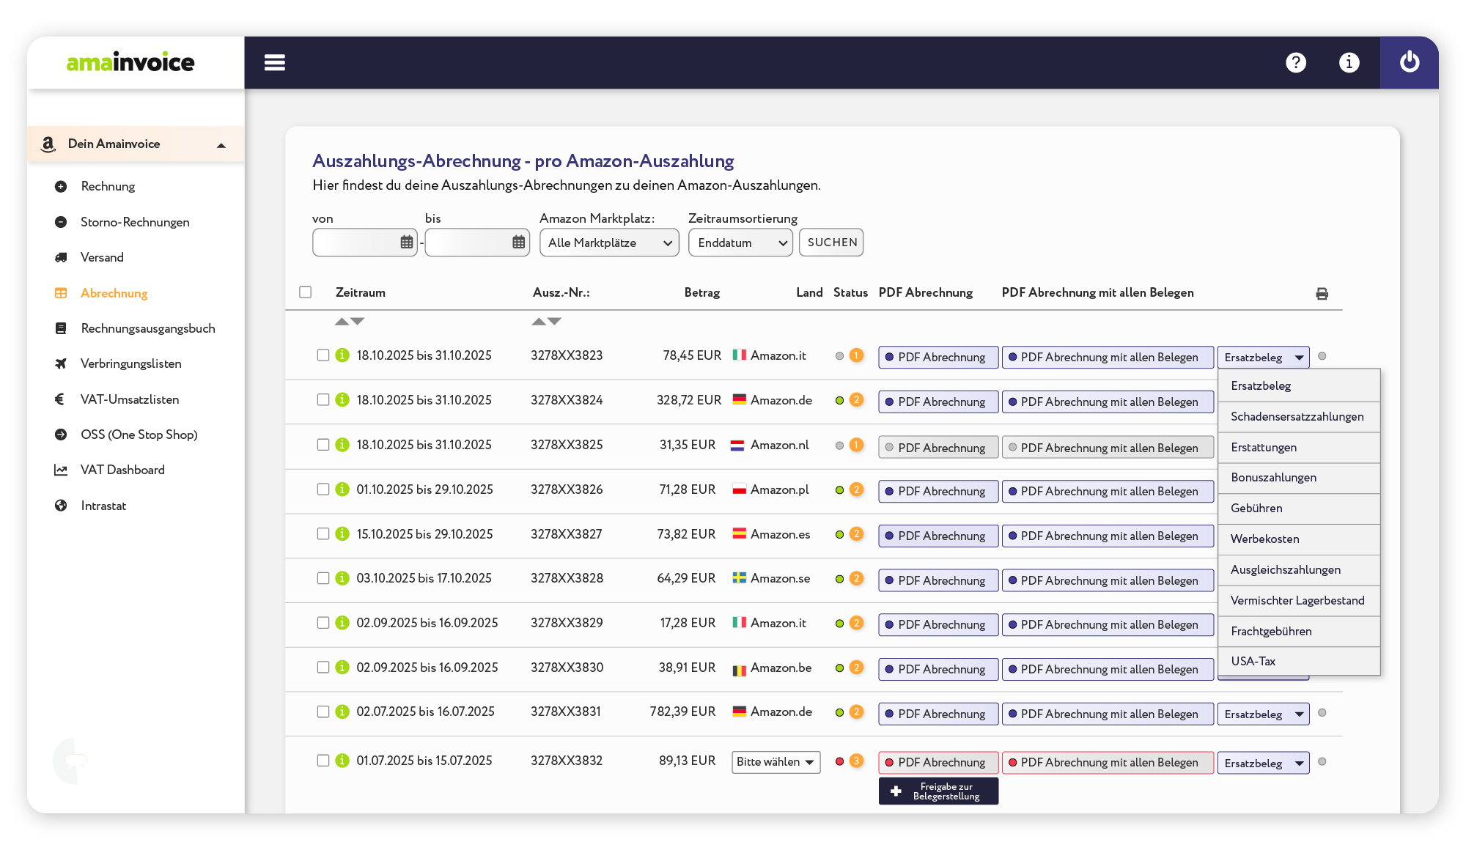Open 'PDF Abrechnung mit allen Belegen' for 3278XX3827

tap(1108, 536)
